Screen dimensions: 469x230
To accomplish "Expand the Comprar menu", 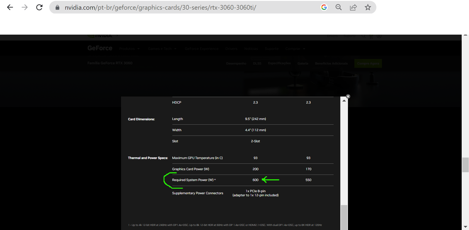I will [x=295, y=49].
